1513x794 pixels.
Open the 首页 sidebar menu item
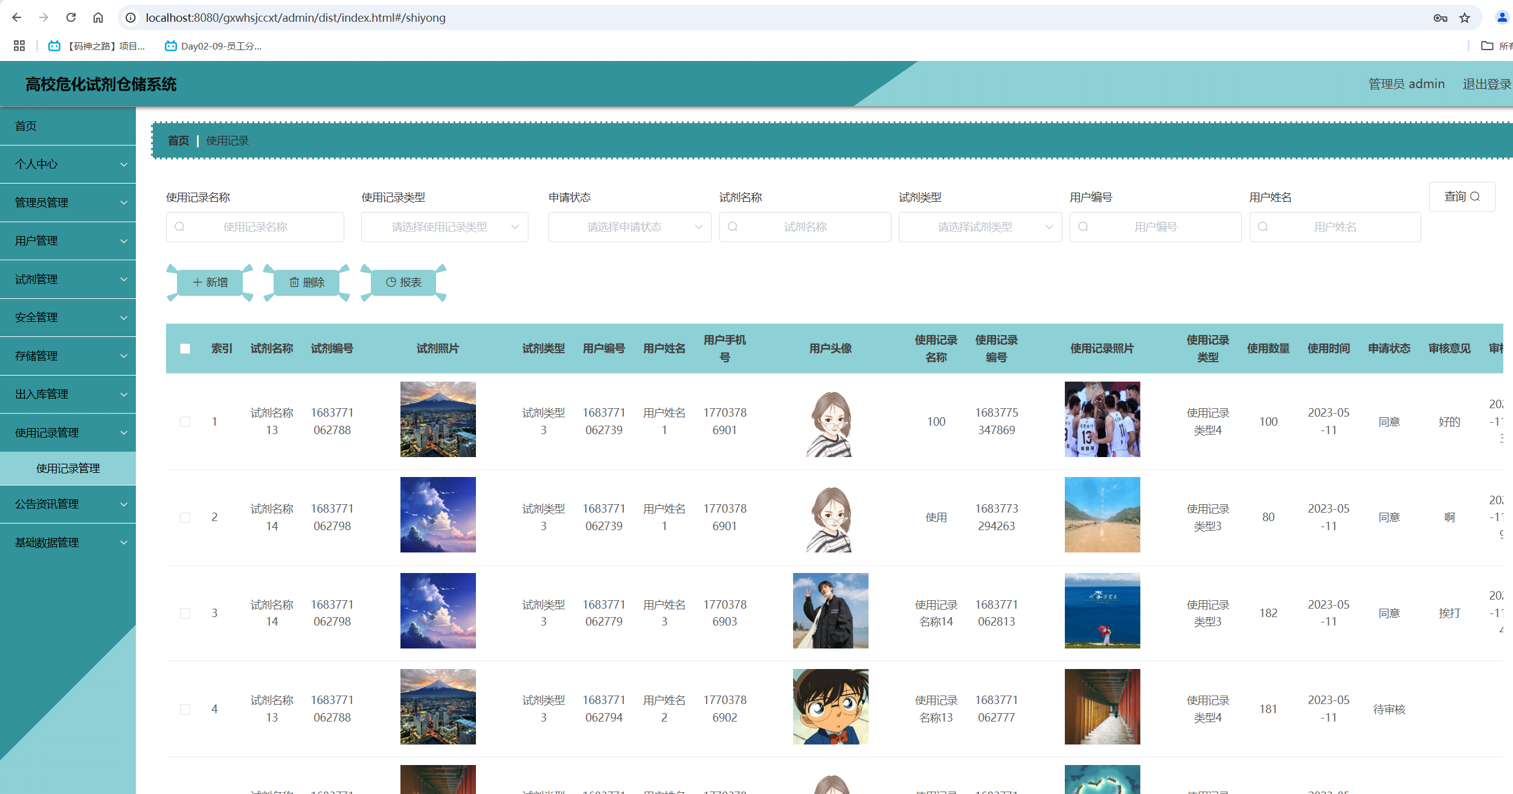(x=68, y=126)
